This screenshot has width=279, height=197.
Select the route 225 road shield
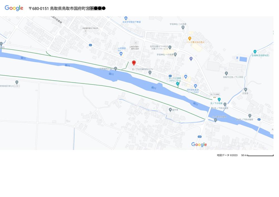pos(199,137)
